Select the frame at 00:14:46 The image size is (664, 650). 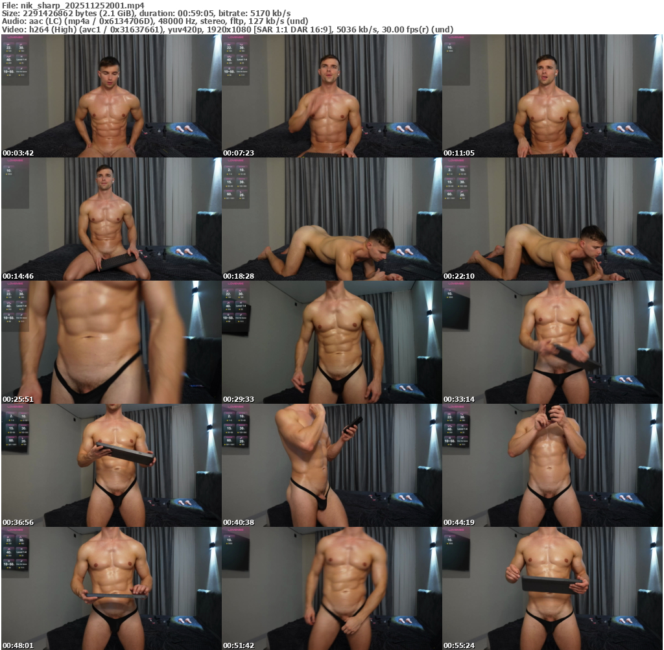coord(111,219)
